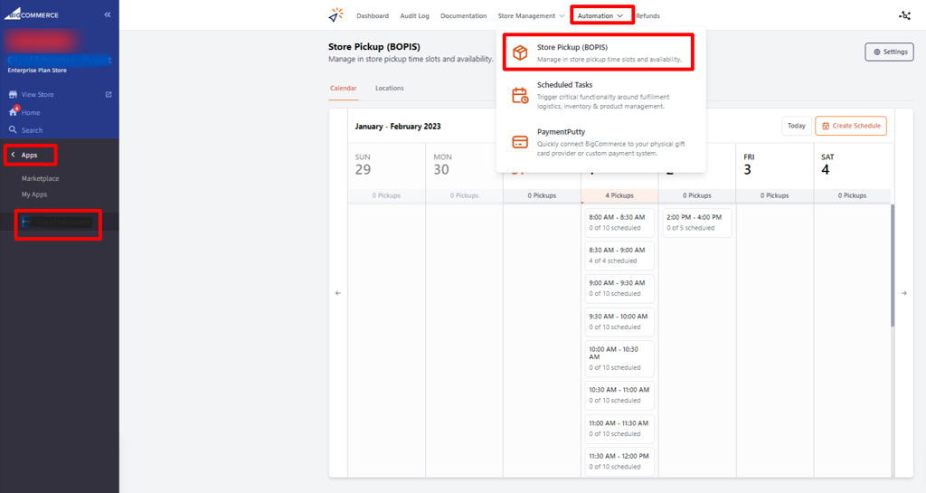
Task: Click the Store Pickup box icon
Action: tap(520, 52)
